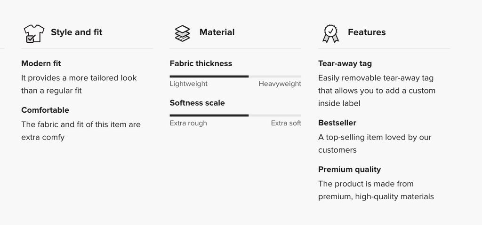
Task: Click the Comfortable title
Action: (x=45, y=110)
